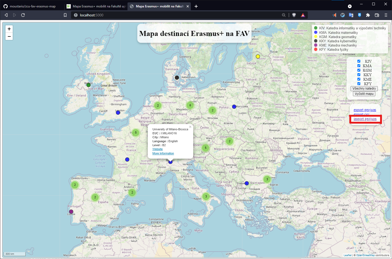Open Brave Shields lion icon
Screen dimensions: 392x259
[x=294, y=15]
